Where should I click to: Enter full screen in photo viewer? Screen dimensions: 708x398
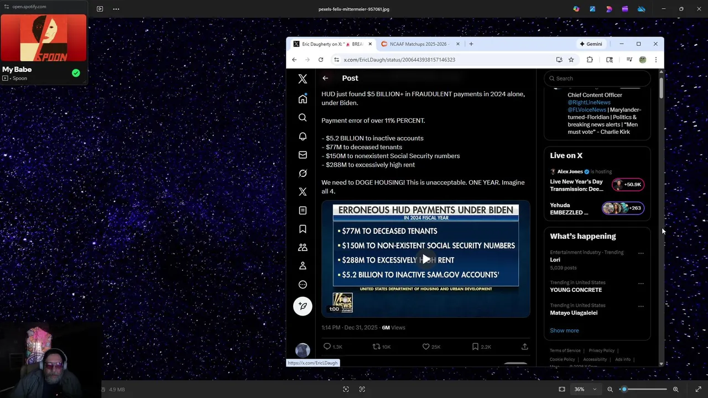point(698,389)
